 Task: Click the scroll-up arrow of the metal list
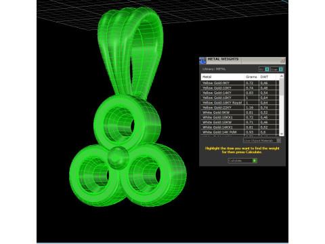(x=282, y=77)
